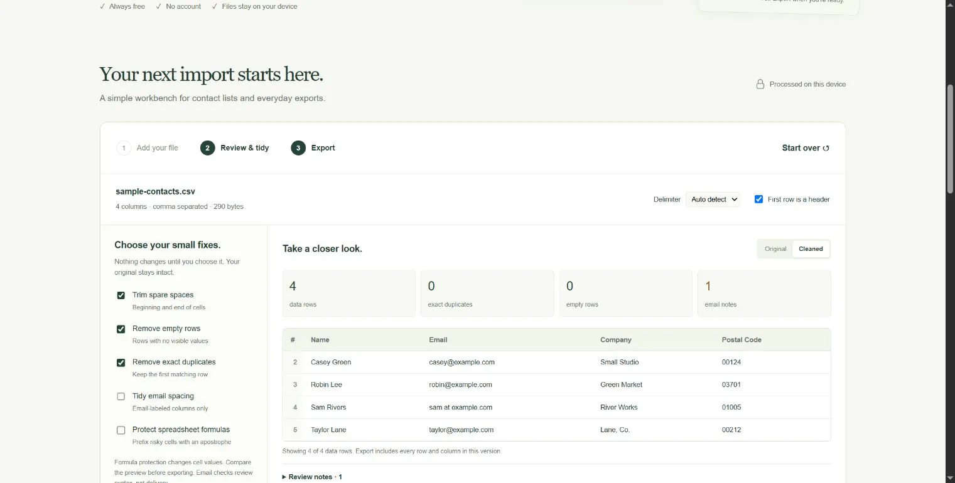Image resolution: width=955 pixels, height=483 pixels.
Task: Click the Sam Rivers name cell
Action: (328, 408)
